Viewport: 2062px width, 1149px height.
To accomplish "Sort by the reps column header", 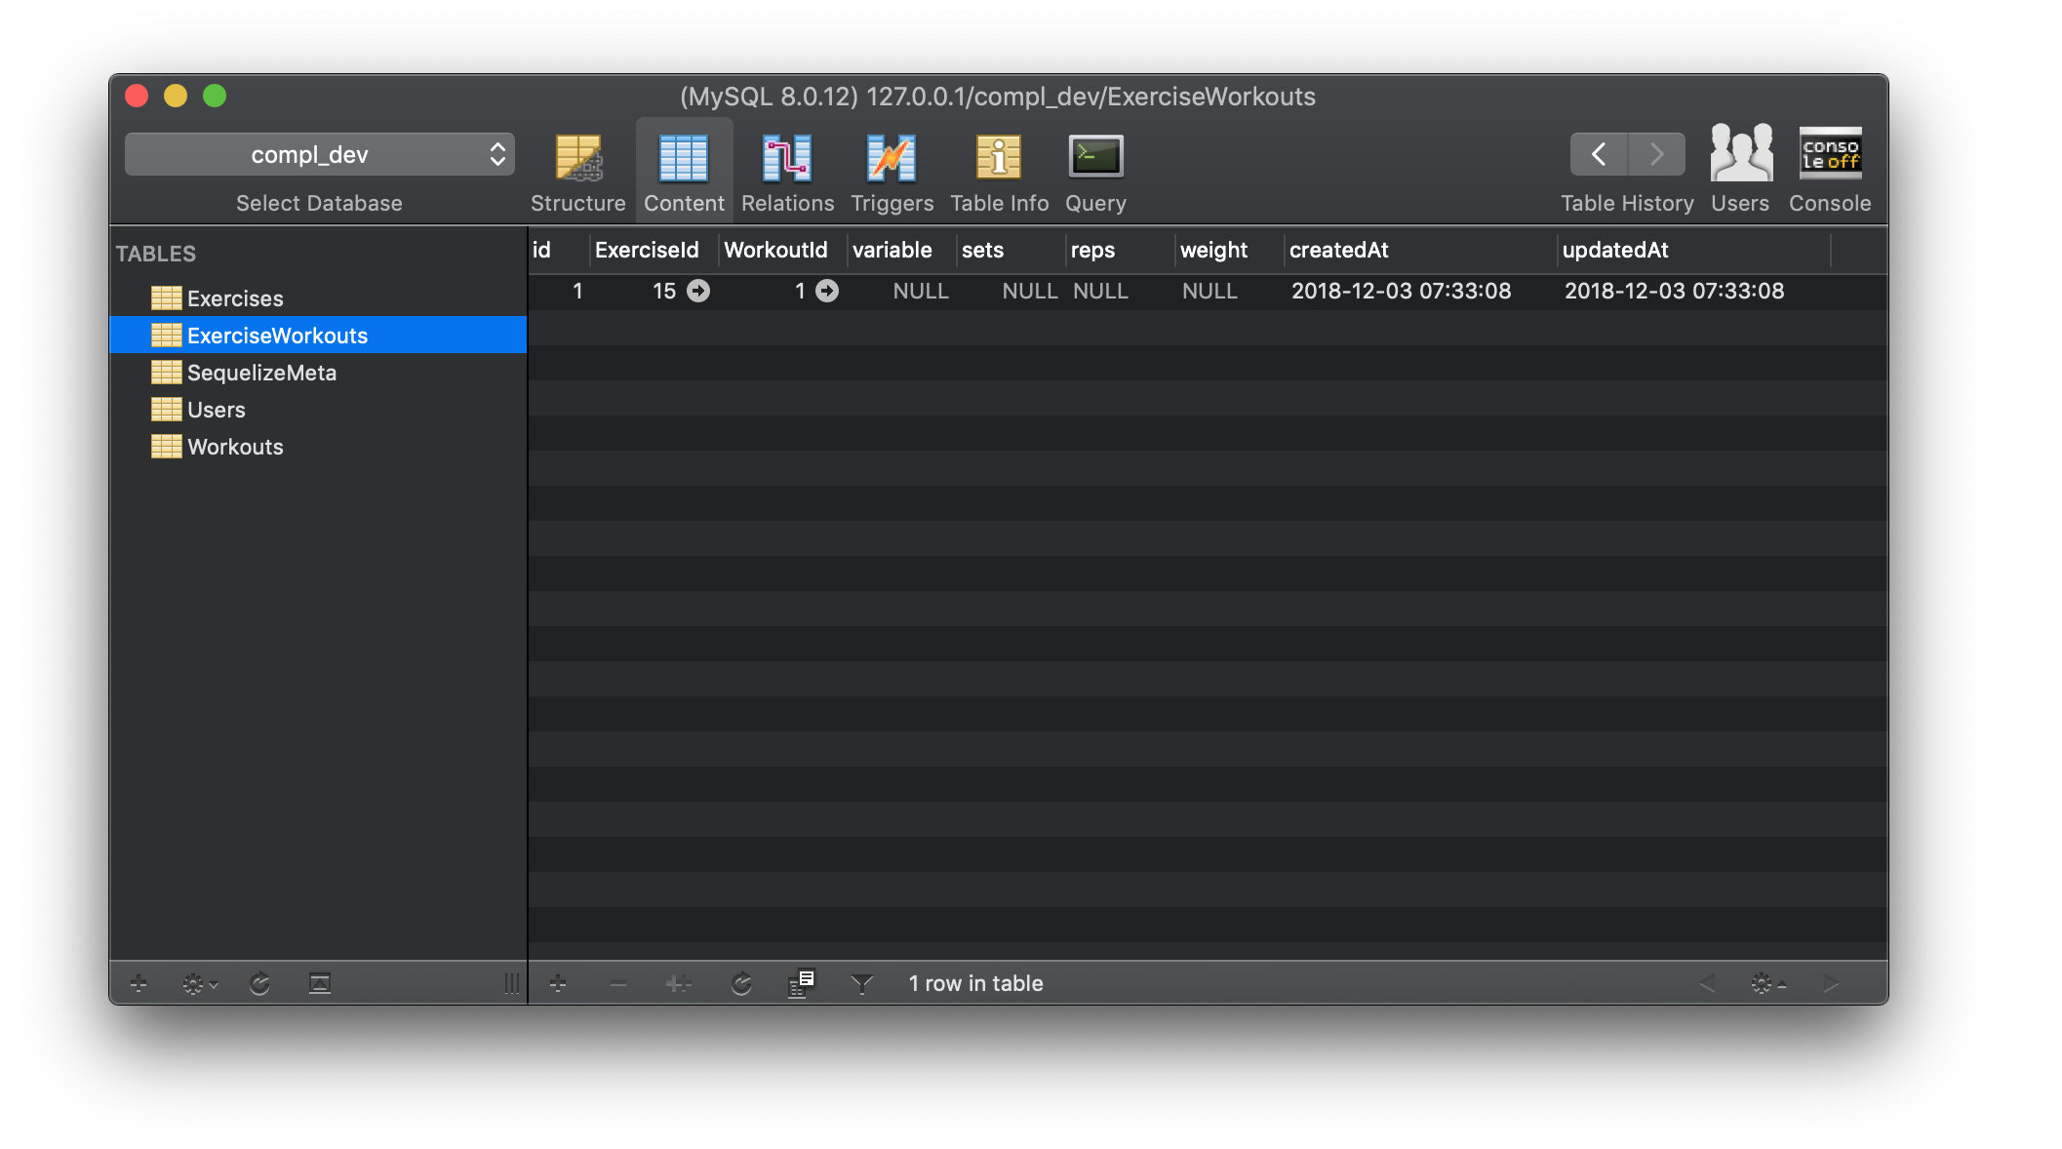I will pos(1121,251).
